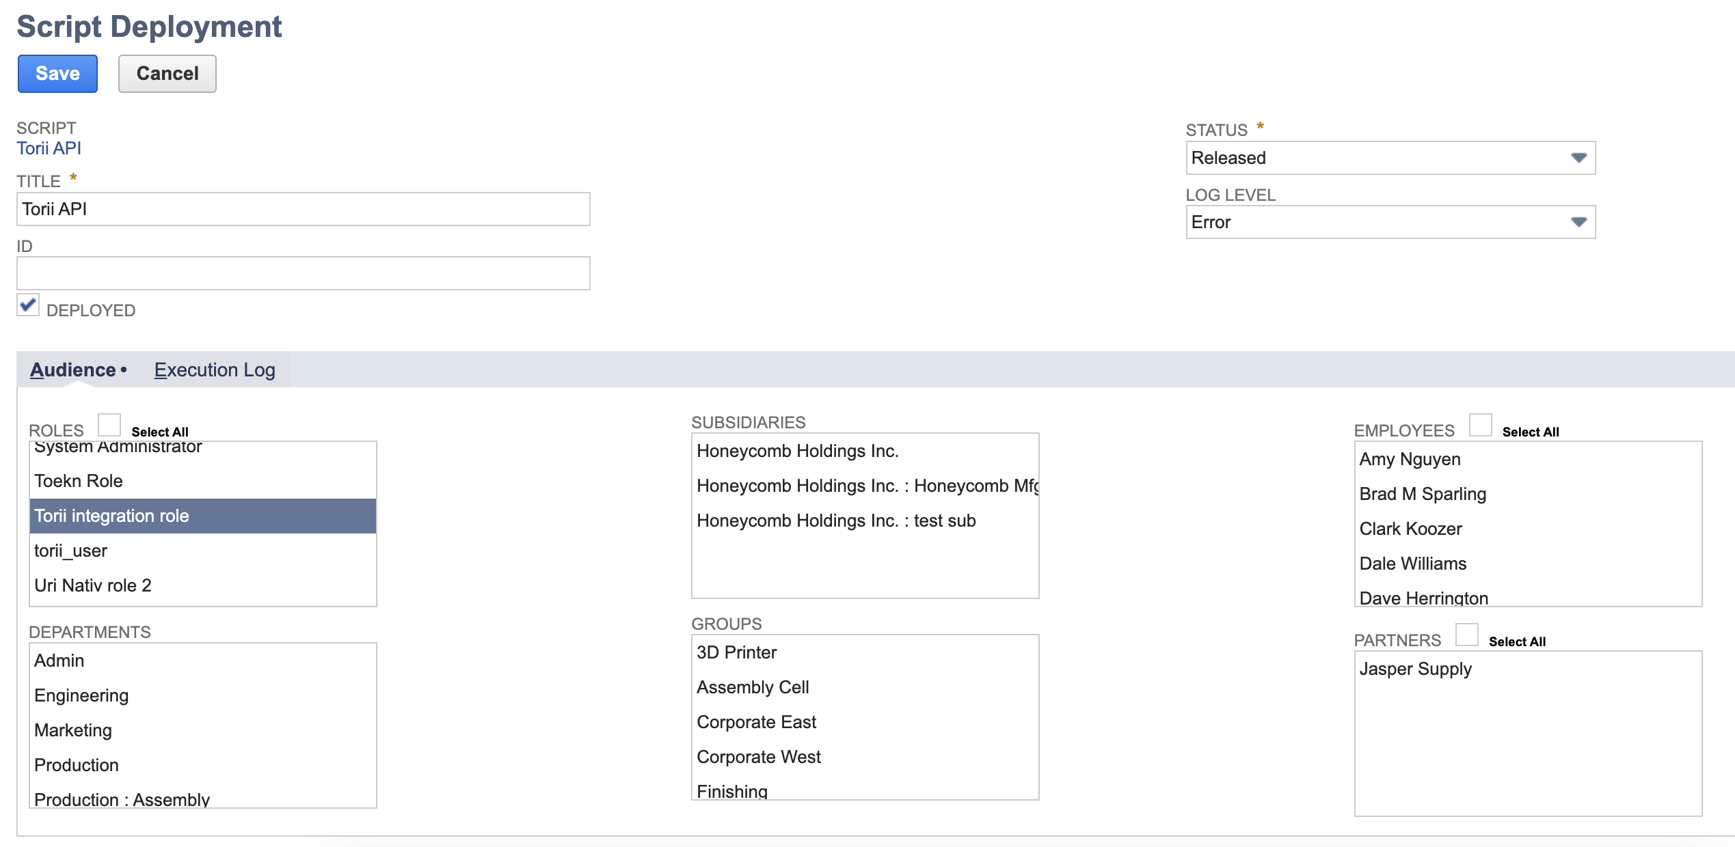This screenshot has width=1735, height=847.
Task: Open the Status dropdown showing Released
Action: pos(1390,158)
